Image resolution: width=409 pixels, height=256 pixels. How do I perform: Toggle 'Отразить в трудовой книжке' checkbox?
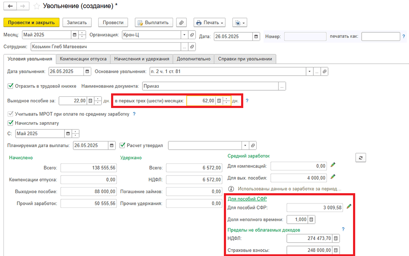click(x=11, y=86)
